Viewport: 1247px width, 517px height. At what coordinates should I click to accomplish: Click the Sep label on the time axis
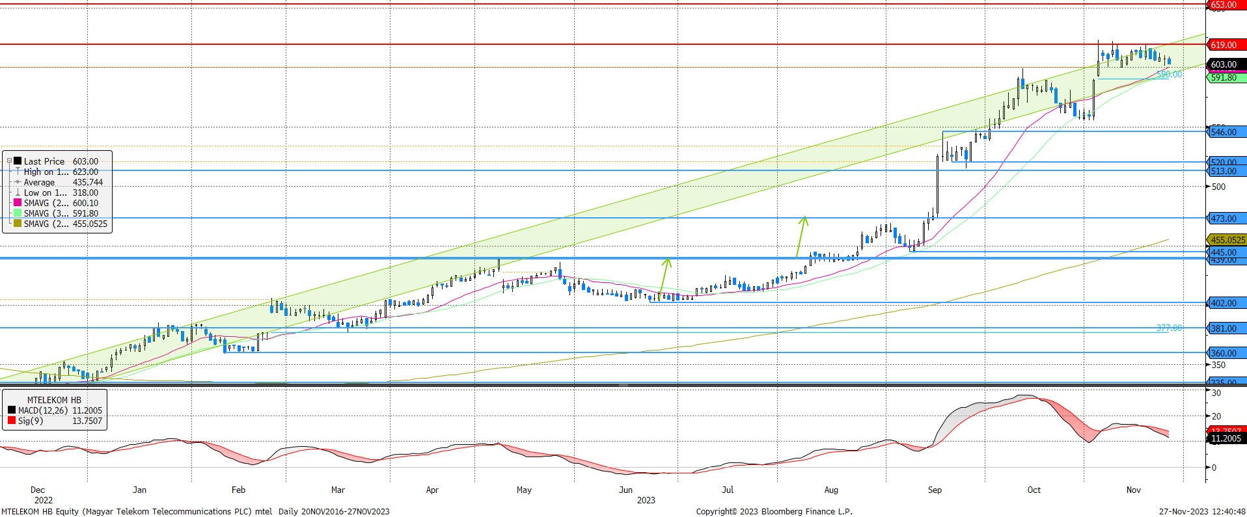point(935,490)
